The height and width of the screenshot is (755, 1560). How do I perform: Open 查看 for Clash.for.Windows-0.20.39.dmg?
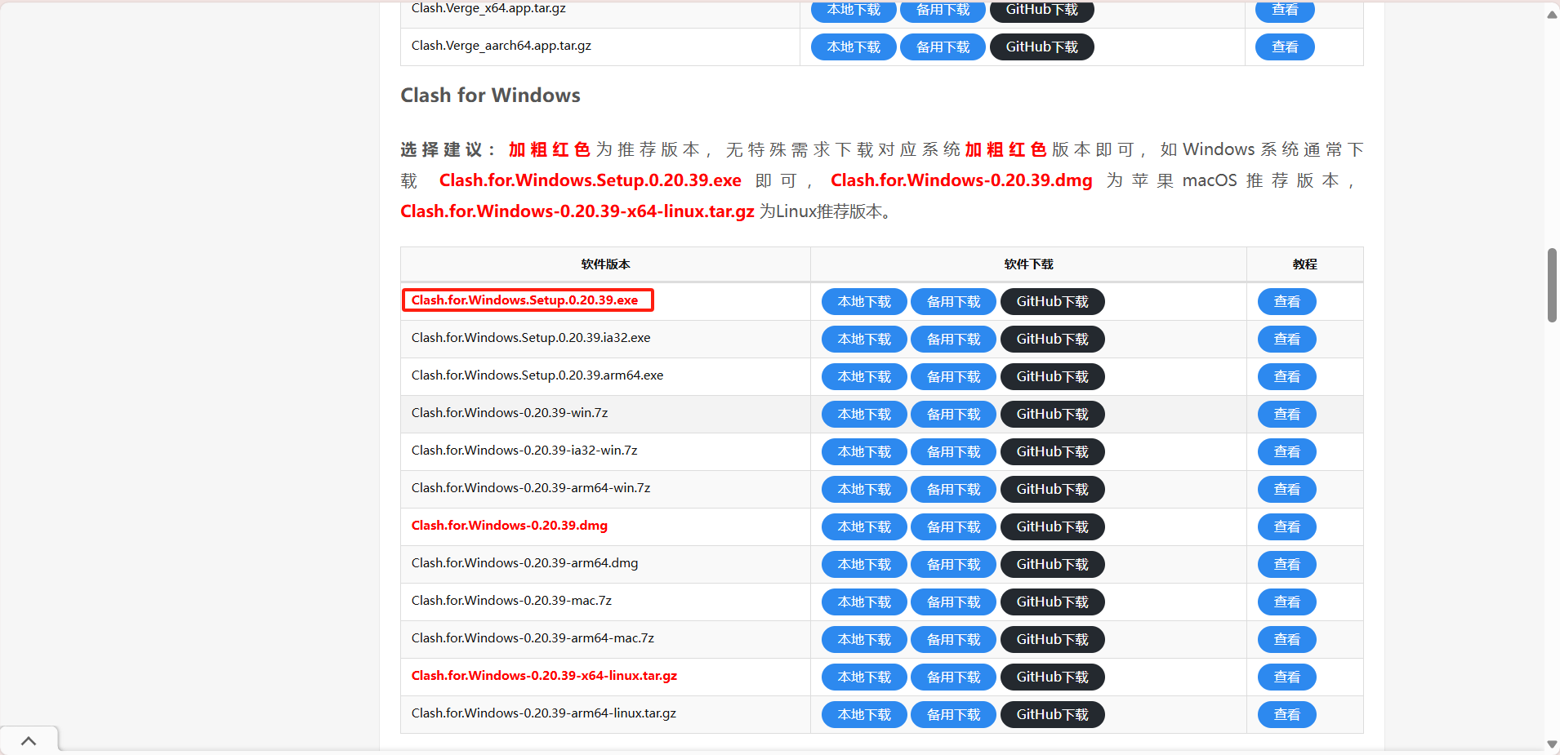point(1286,527)
